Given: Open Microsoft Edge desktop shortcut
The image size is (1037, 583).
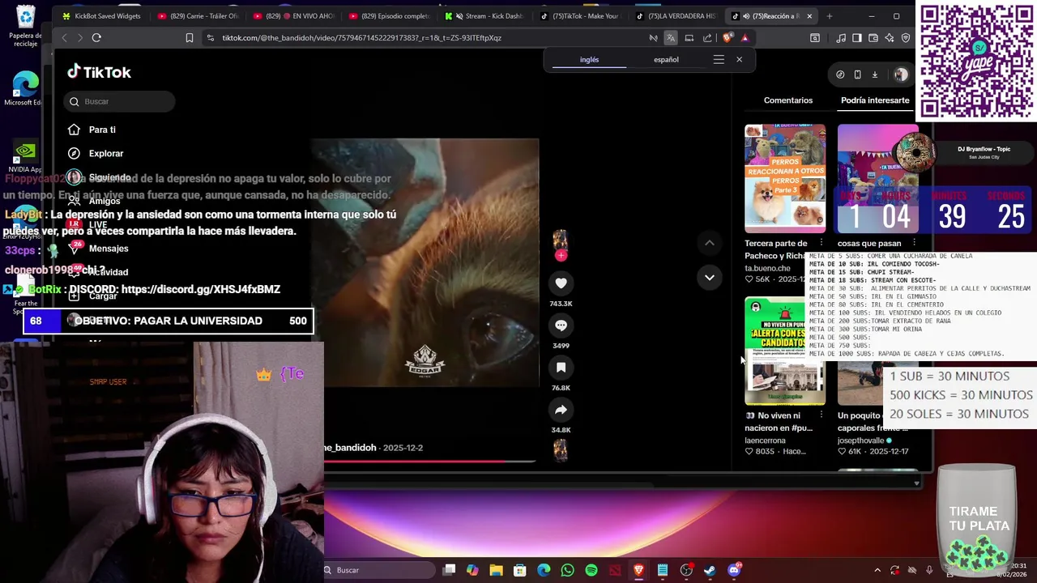Looking at the screenshot, I should [x=24, y=87].
